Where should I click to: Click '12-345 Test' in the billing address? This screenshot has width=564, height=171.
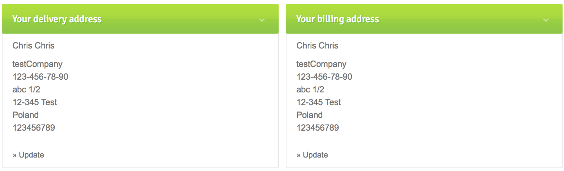click(x=319, y=102)
